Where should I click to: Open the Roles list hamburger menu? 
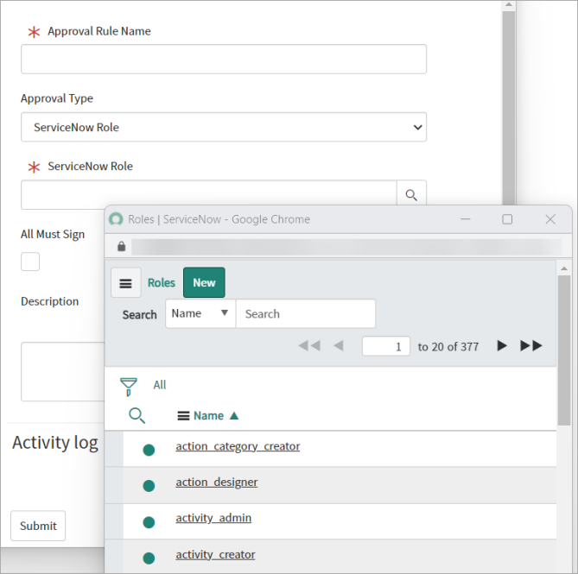(x=125, y=283)
